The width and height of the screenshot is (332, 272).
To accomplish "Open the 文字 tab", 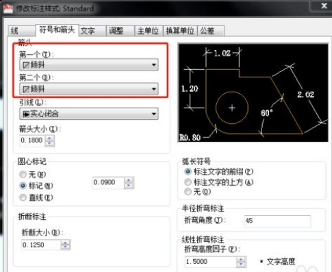I will click(92, 31).
